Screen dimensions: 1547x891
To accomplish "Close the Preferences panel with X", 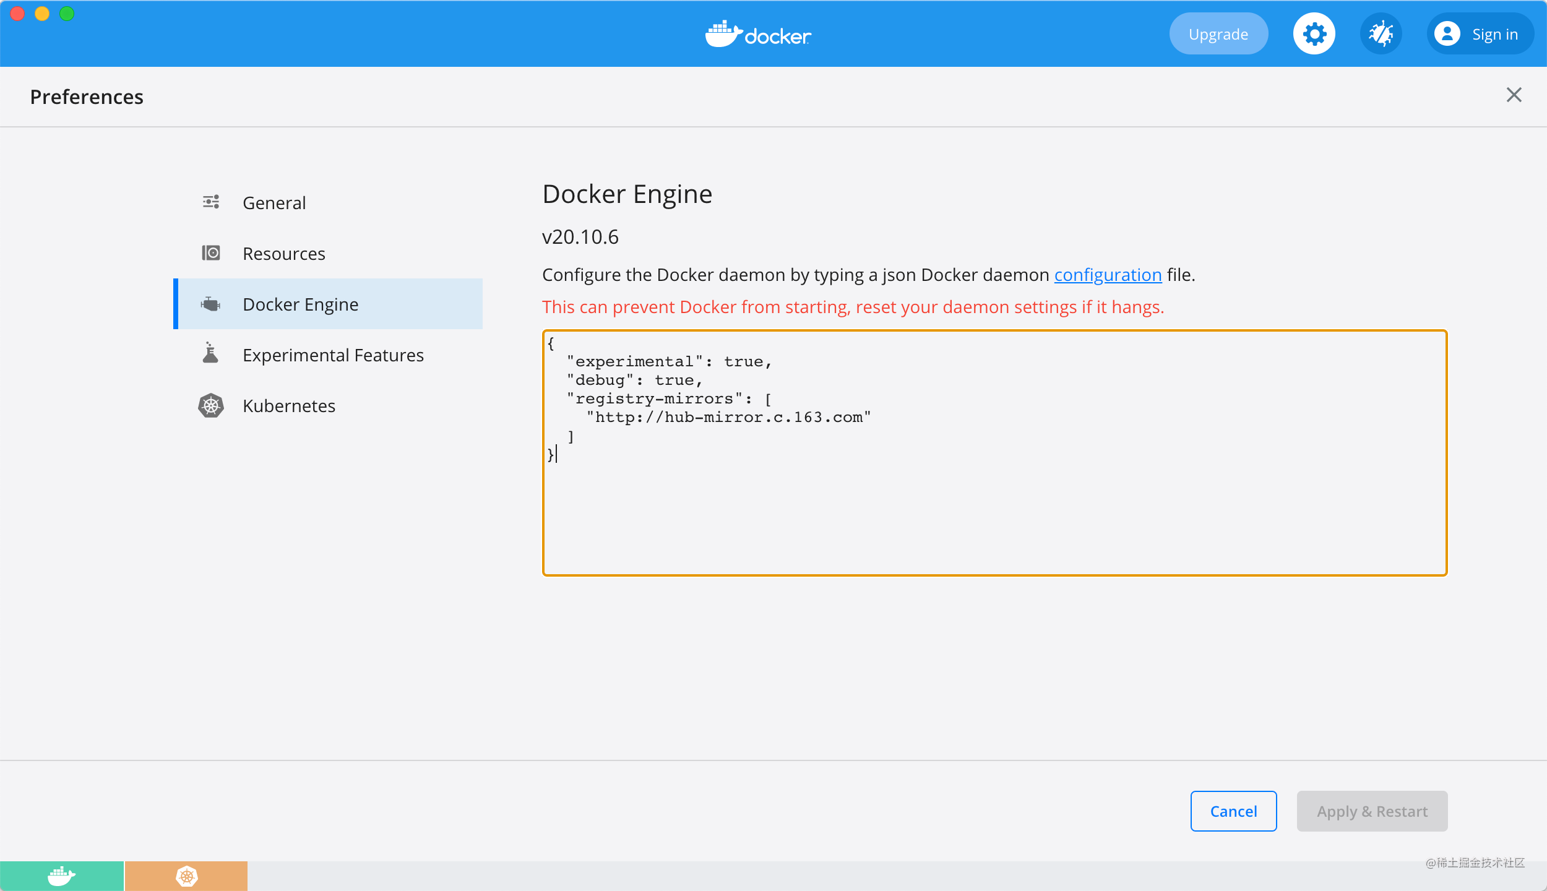I will pyautogui.click(x=1514, y=95).
